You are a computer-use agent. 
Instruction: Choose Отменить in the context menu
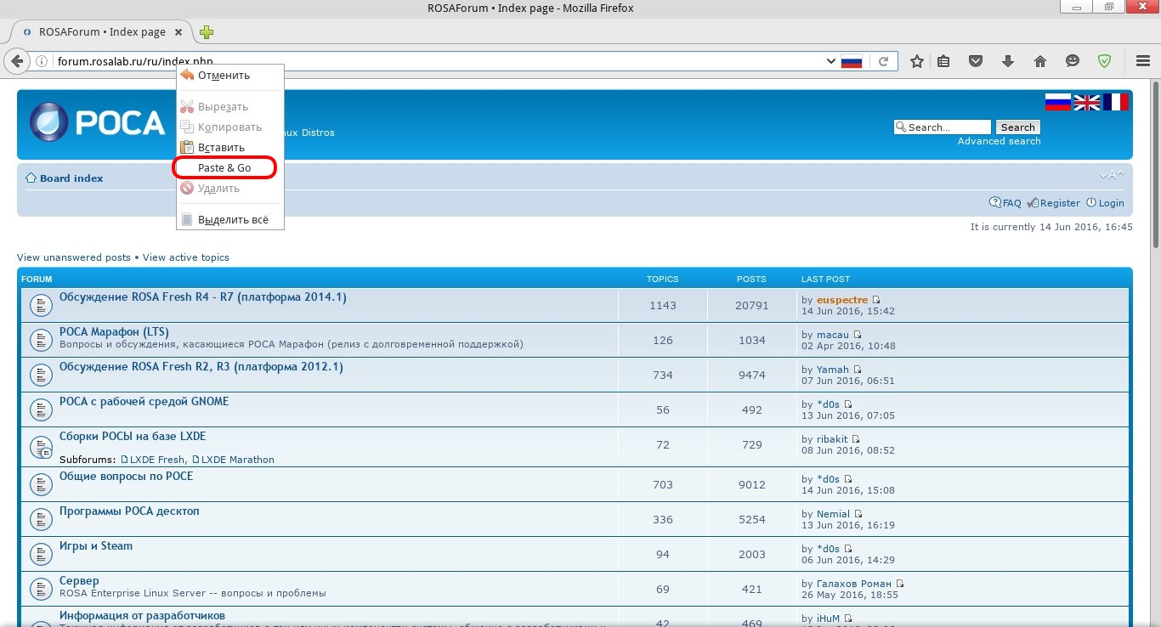(230, 76)
